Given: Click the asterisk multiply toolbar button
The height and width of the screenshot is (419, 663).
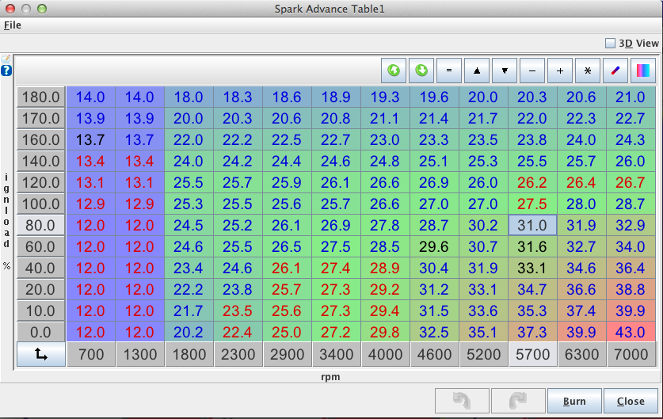Looking at the screenshot, I should pyautogui.click(x=587, y=70).
